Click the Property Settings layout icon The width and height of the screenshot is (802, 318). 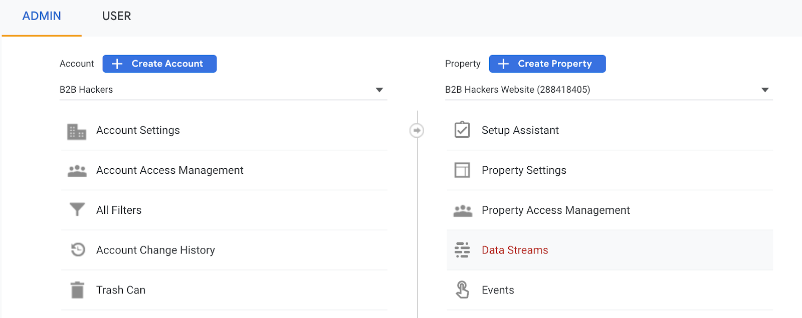click(x=462, y=170)
